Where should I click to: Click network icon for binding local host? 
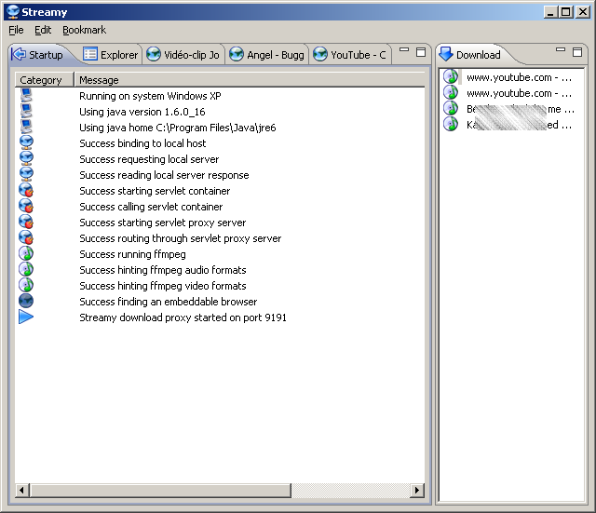[26, 142]
